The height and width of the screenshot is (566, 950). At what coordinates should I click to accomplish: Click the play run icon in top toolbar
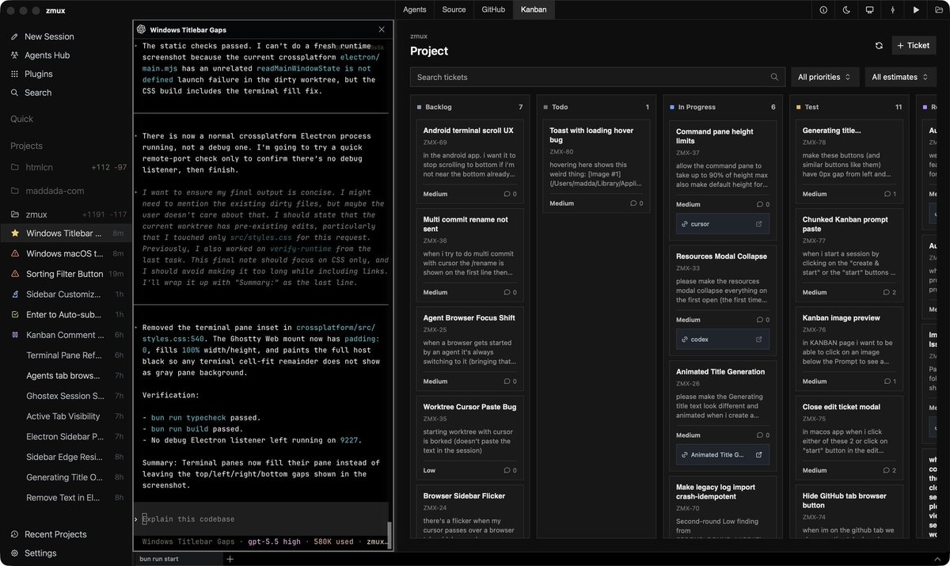tap(916, 10)
